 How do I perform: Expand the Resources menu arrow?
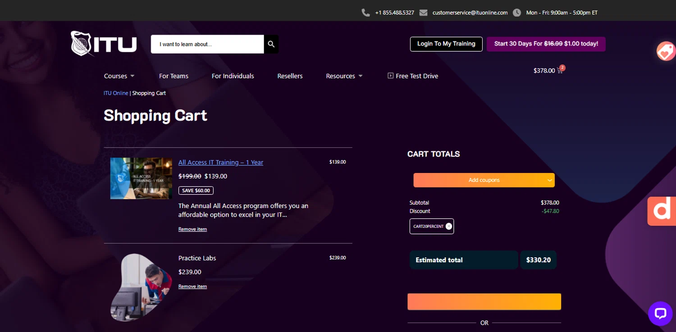[361, 76]
